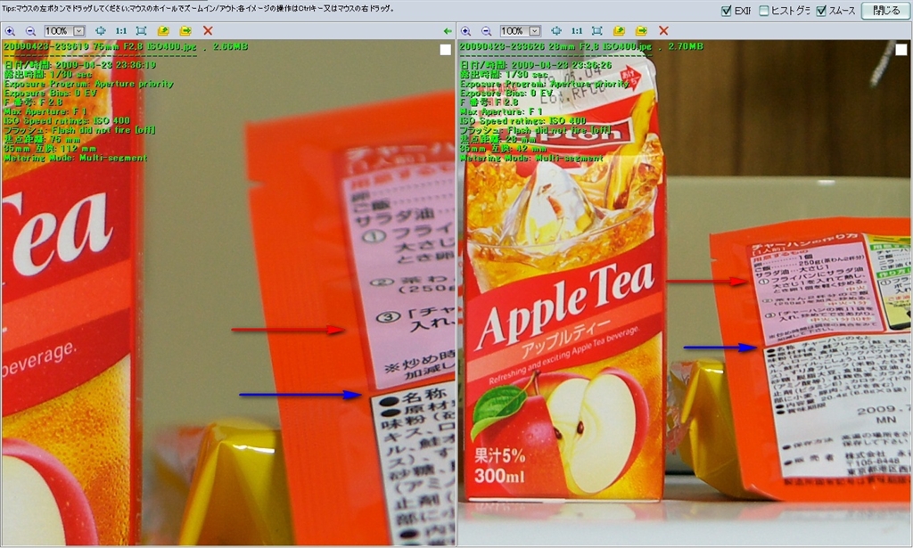The width and height of the screenshot is (913, 548).
Task: Fit left pane image to window
Action: pyautogui.click(x=141, y=31)
